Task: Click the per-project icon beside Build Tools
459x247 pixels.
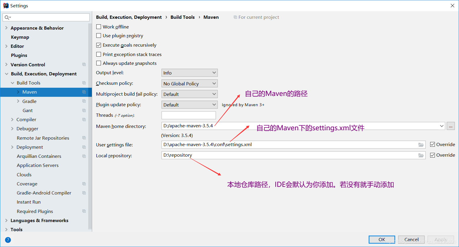Action: tap(84, 83)
